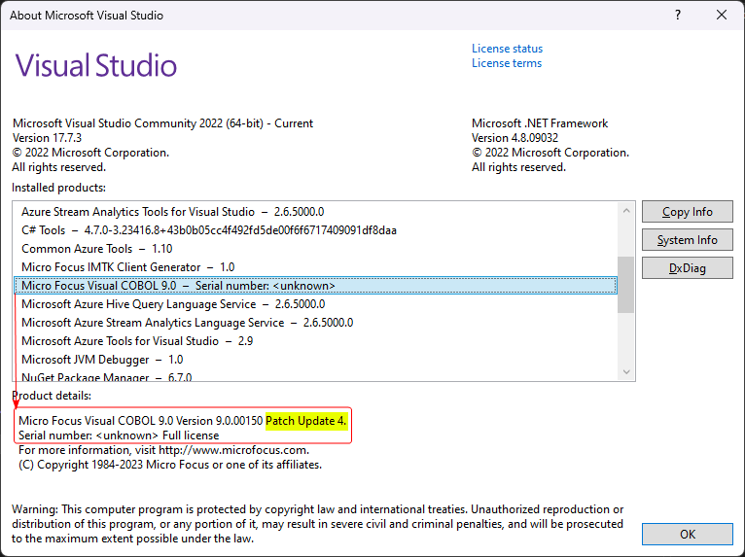Open System Info
The image size is (745, 557).
point(687,240)
